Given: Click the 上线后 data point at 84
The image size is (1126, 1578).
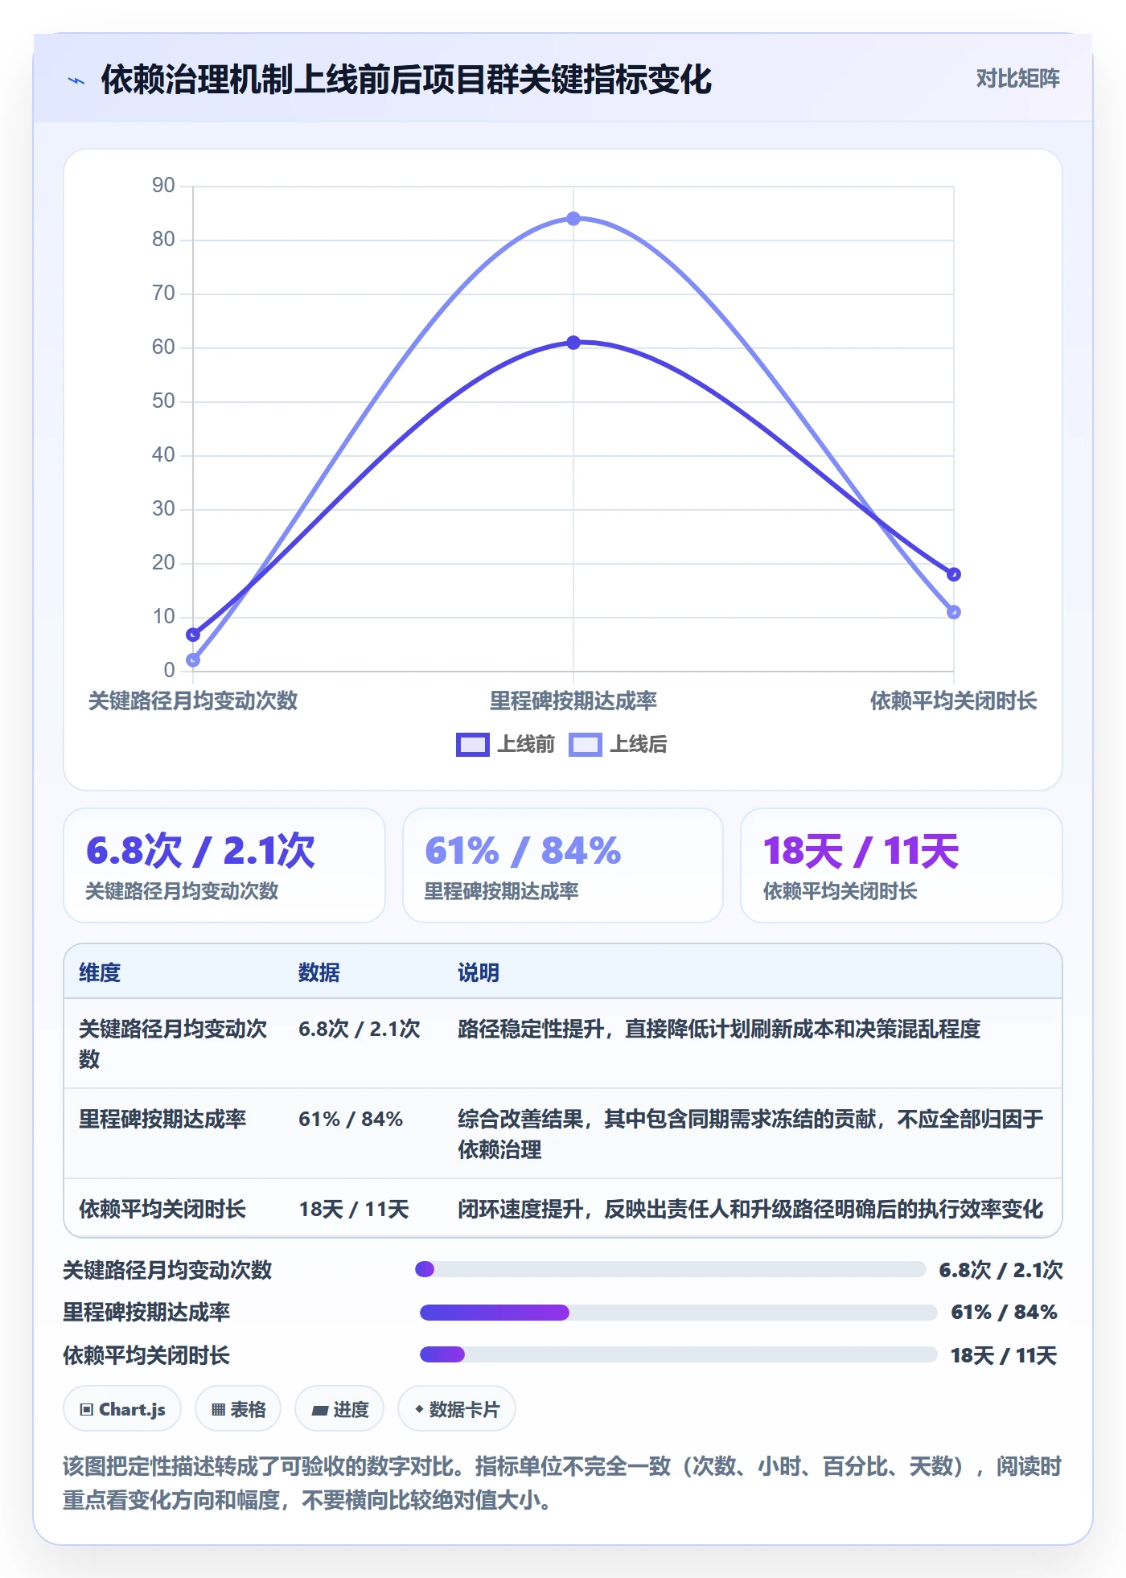Looking at the screenshot, I should [573, 219].
